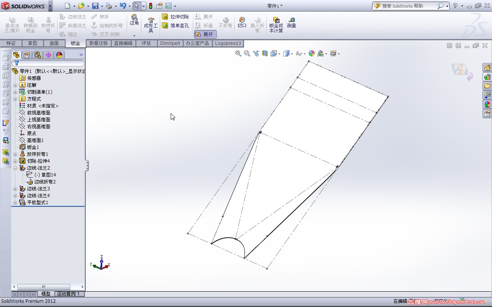492x307 pixels.
Task: Switch to the ConfigurationManager panel tab icon
Action: pyautogui.click(x=37, y=55)
